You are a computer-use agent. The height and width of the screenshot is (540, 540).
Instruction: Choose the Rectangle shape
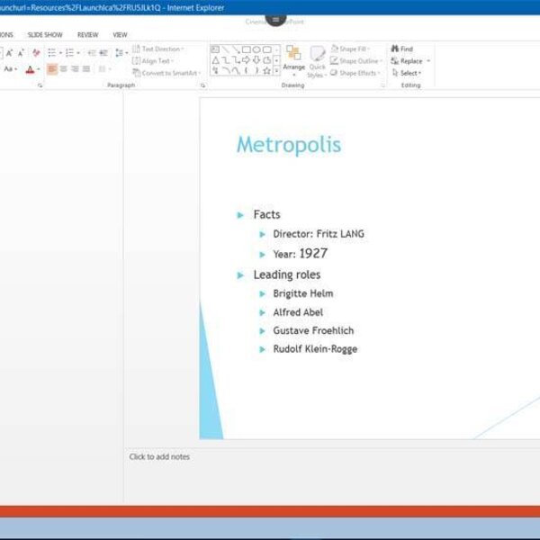point(247,49)
